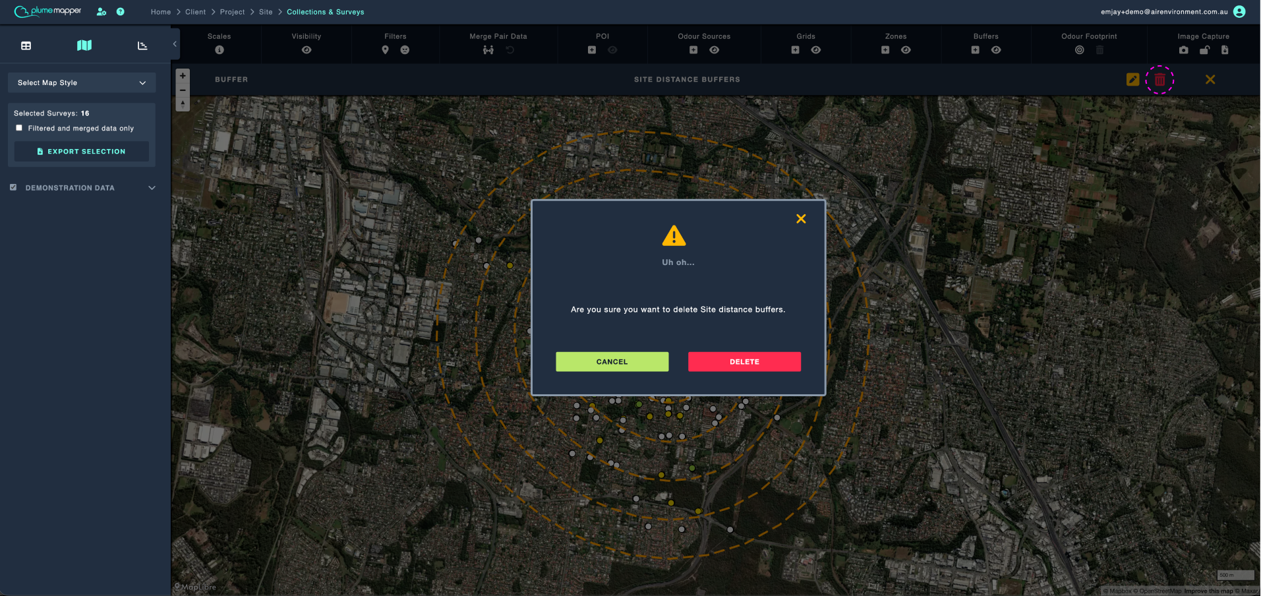Image resolution: width=1261 pixels, height=596 pixels.
Task: Click the Filters sad face icon
Action: point(405,50)
